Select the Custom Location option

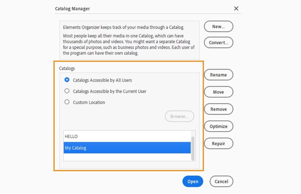pos(67,102)
